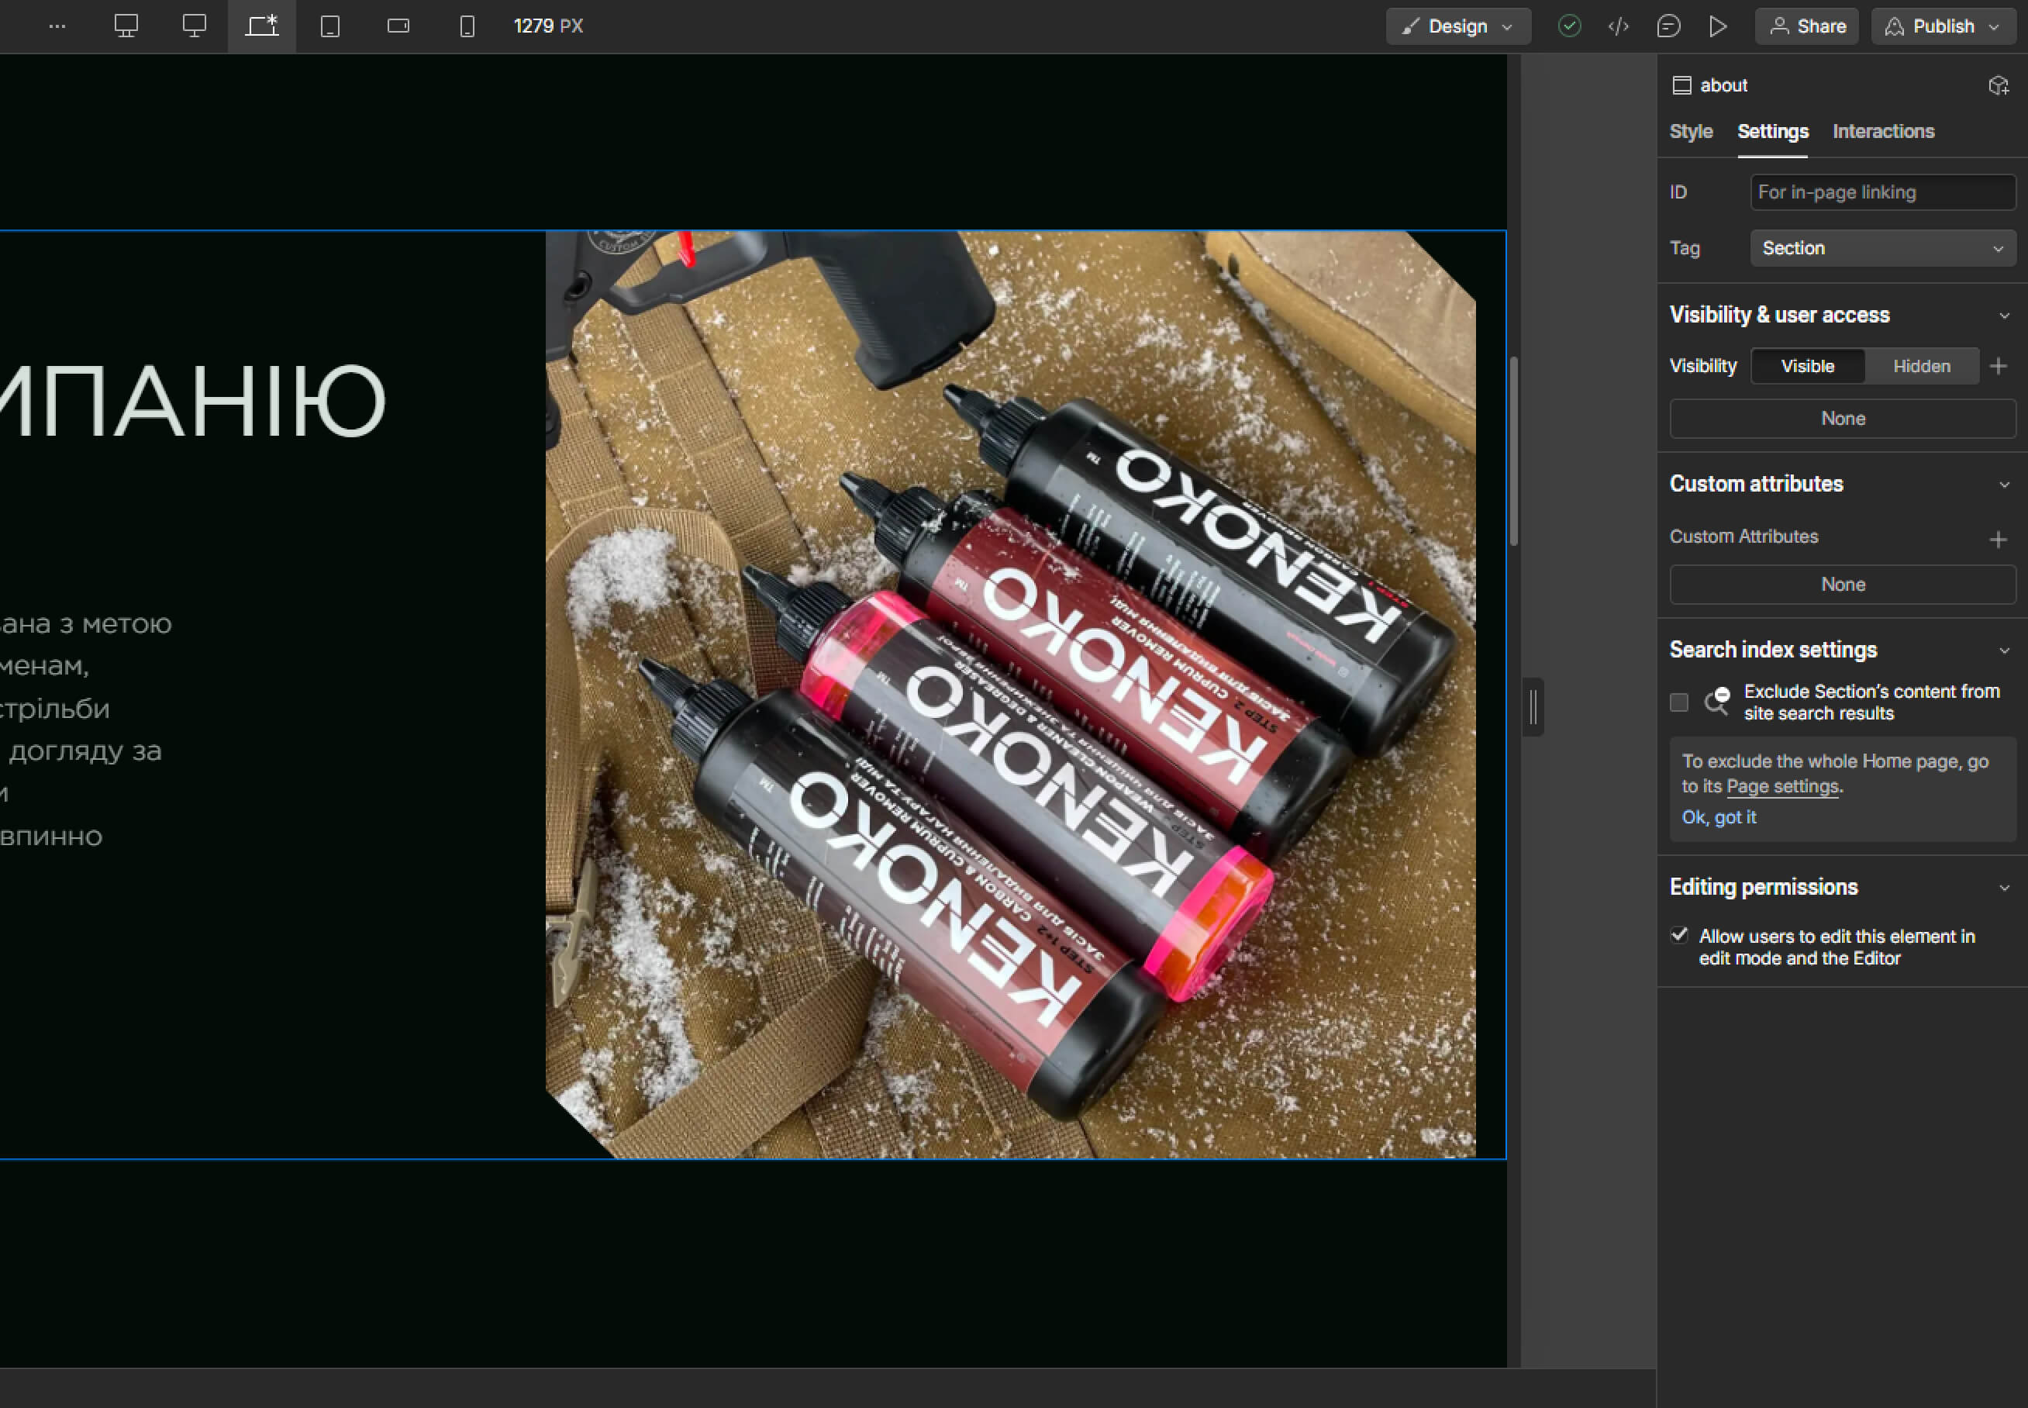Image resolution: width=2028 pixels, height=1408 pixels.
Task: Switch to the Style tab
Action: [1691, 132]
